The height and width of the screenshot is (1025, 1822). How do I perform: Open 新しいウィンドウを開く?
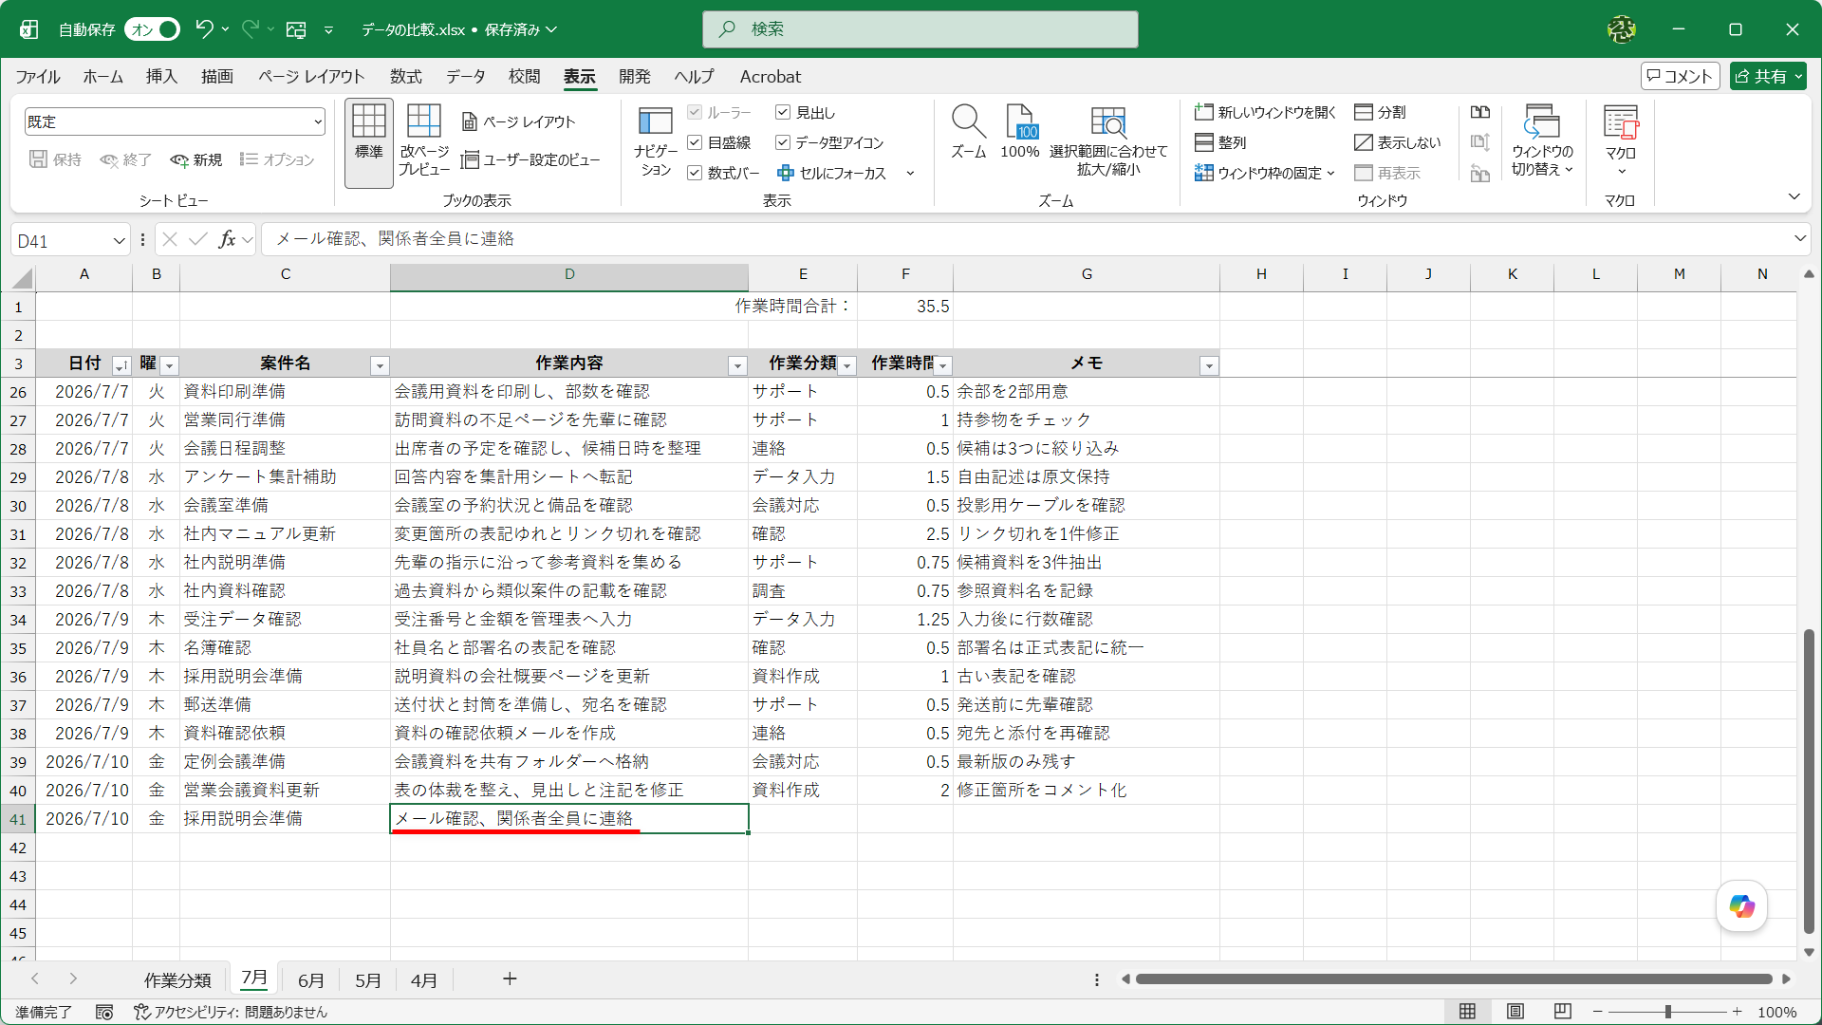pyautogui.click(x=1265, y=112)
